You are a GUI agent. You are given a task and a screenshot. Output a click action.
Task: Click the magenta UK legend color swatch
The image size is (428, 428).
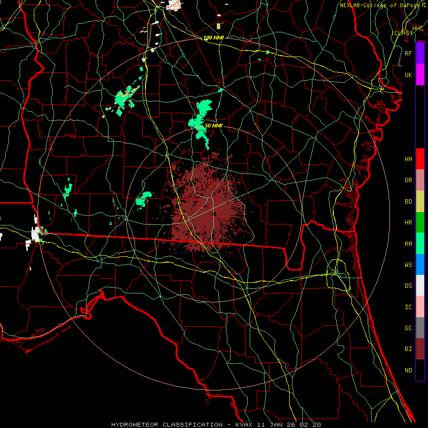pos(420,75)
